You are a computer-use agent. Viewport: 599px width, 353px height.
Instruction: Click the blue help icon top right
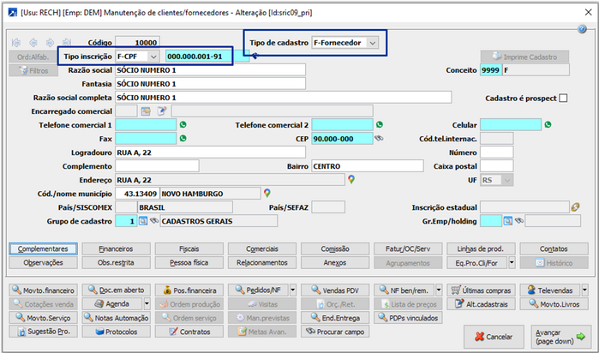coord(582,28)
